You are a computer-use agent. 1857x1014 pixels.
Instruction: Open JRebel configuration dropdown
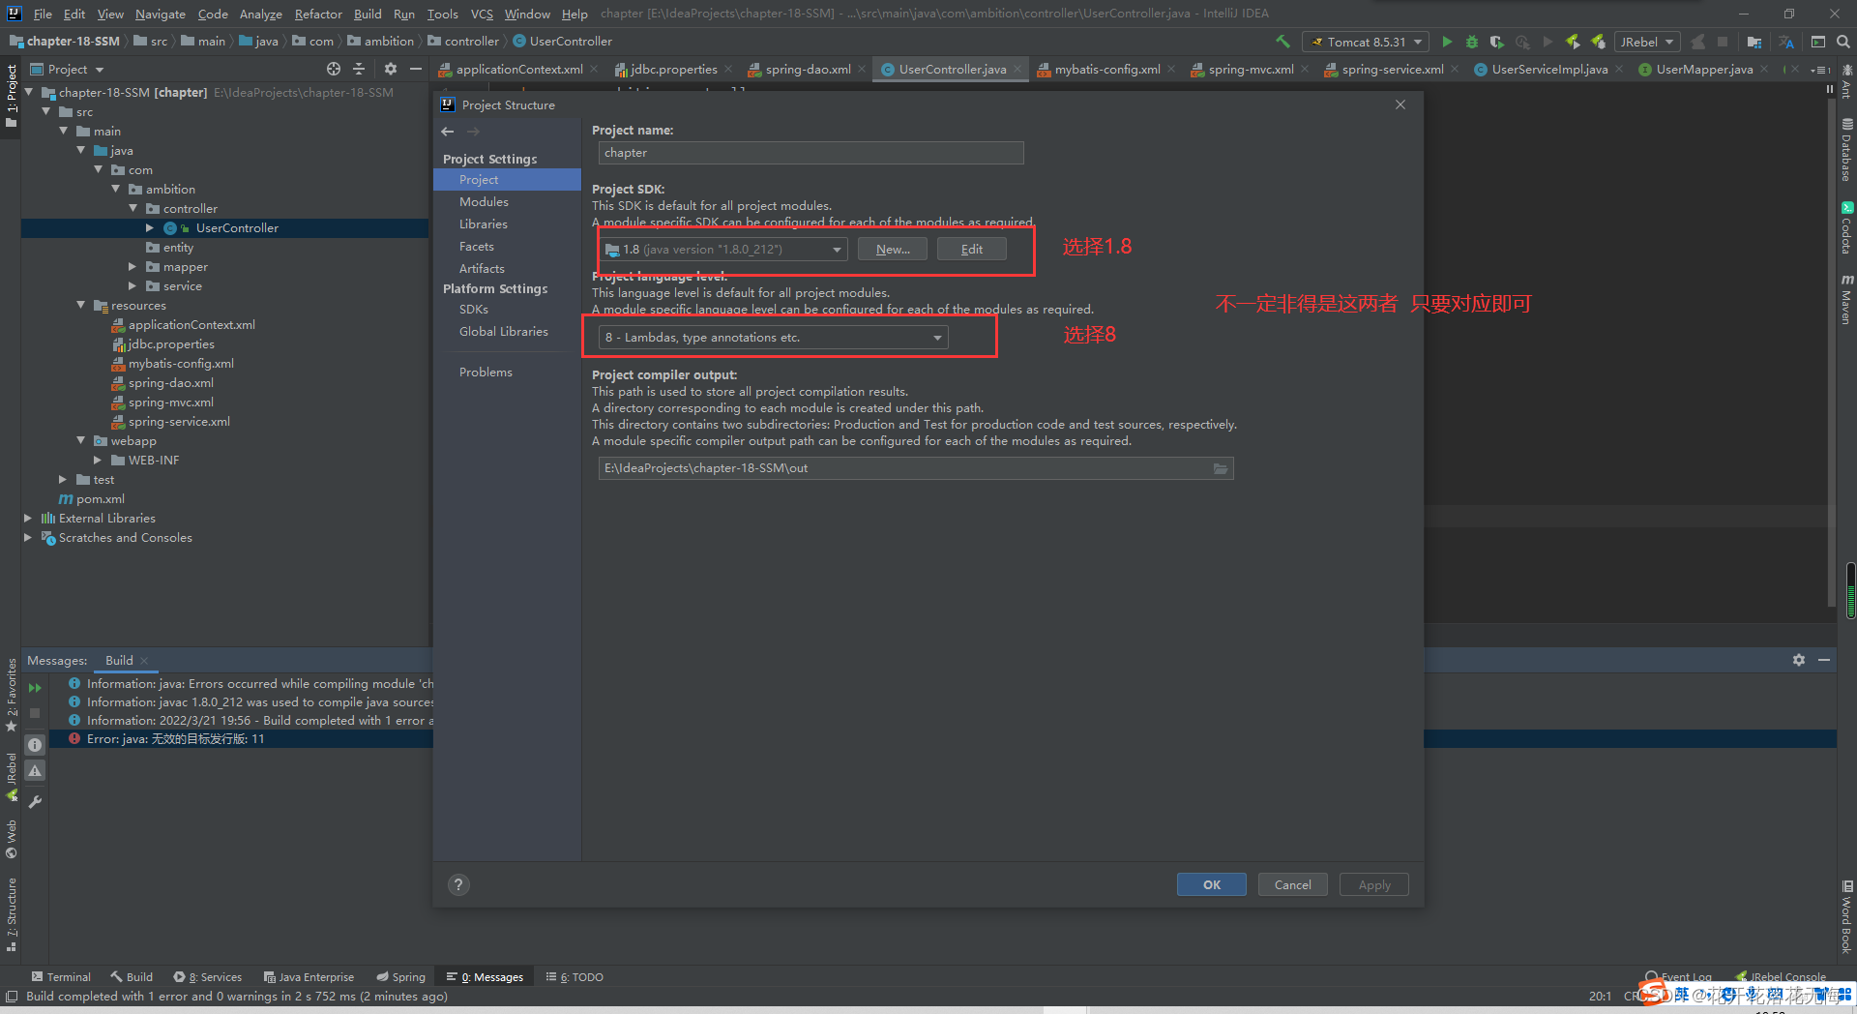[1647, 42]
